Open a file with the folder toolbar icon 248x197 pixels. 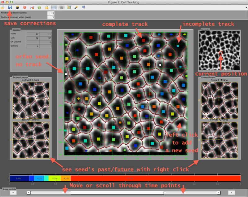(x=2, y=8)
